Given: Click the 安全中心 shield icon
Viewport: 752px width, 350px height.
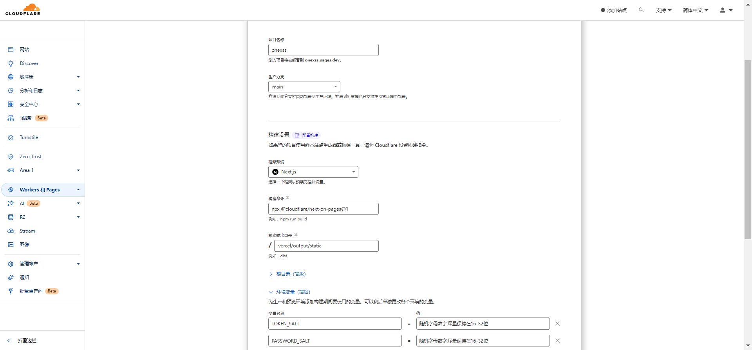Looking at the screenshot, I should coord(11,105).
